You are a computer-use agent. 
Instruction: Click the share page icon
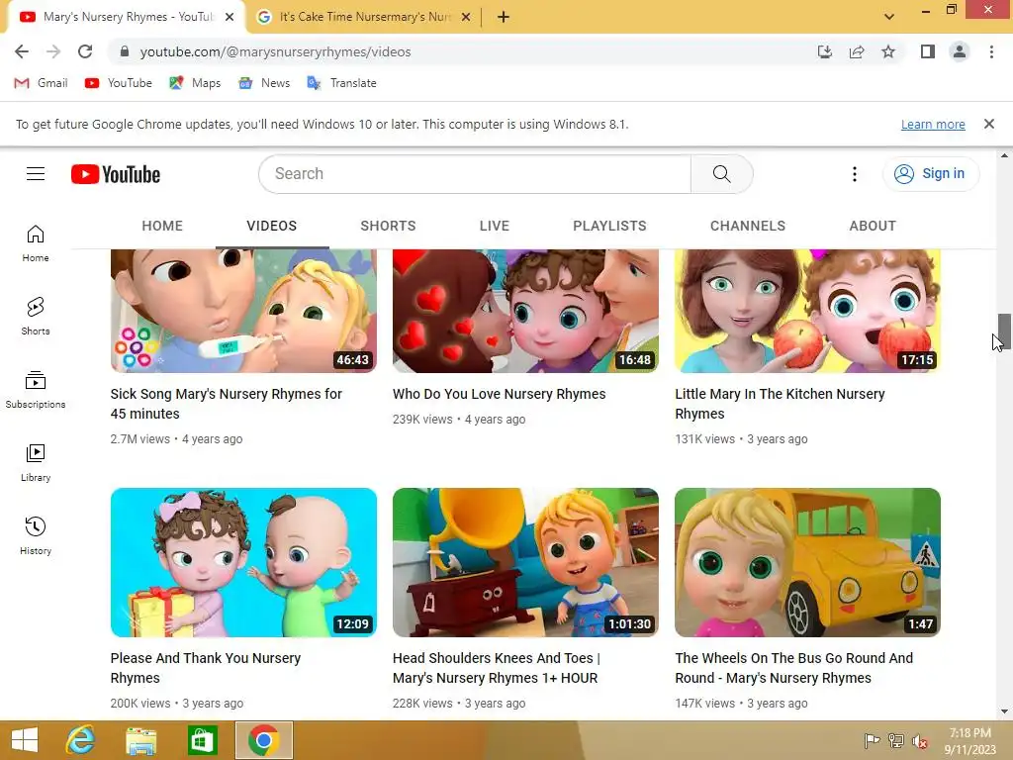pos(857,51)
